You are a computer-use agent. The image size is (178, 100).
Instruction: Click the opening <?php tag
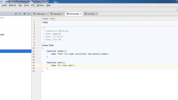tap(45, 22)
